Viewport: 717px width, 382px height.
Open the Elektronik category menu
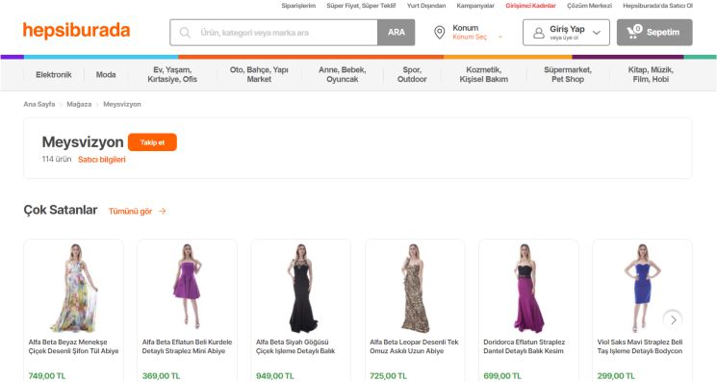point(54,74)
